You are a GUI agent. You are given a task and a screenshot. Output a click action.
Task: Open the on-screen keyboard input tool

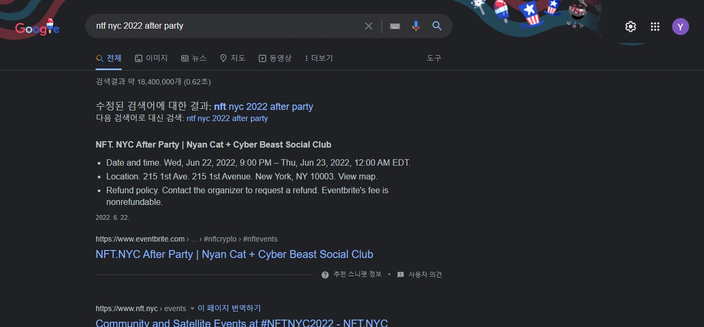tap(395, 26)
